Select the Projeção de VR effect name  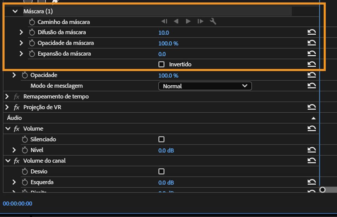tap(42, 107)
